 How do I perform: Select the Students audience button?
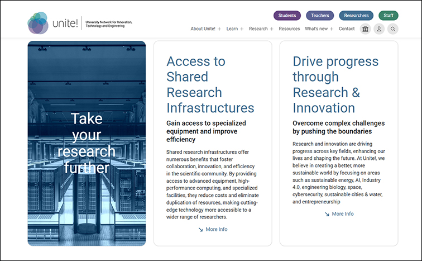pos(287,16)
